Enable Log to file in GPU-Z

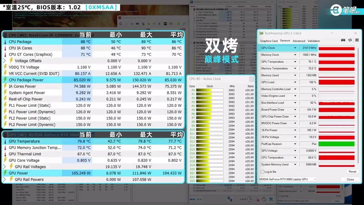pos(262,172)
